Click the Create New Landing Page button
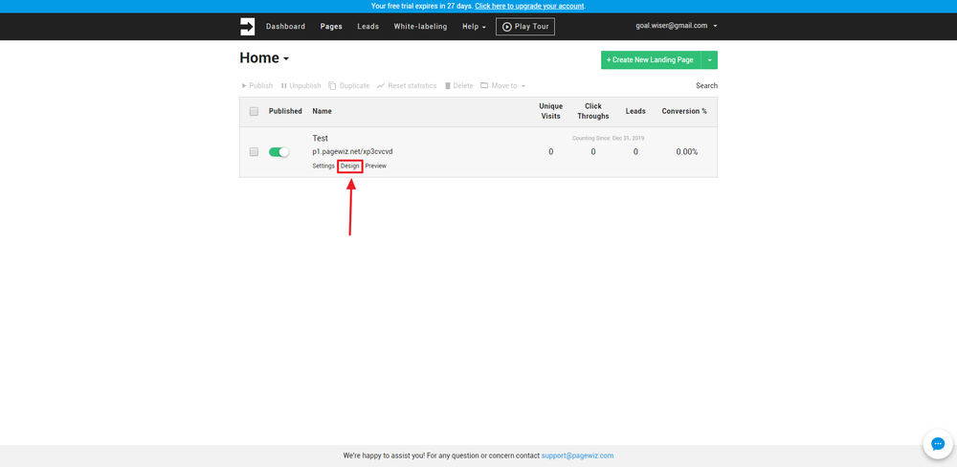The image size is (957, 467). 651,60
